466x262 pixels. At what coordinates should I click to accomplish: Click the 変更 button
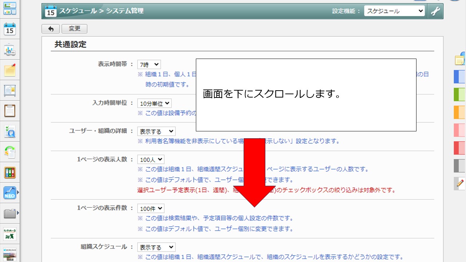tap(74, 29)
